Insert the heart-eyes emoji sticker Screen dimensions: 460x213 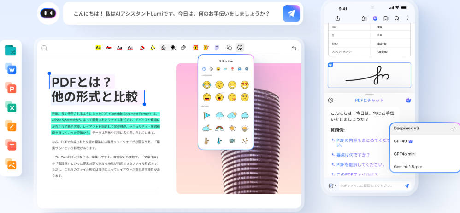(x=245, y=85)
